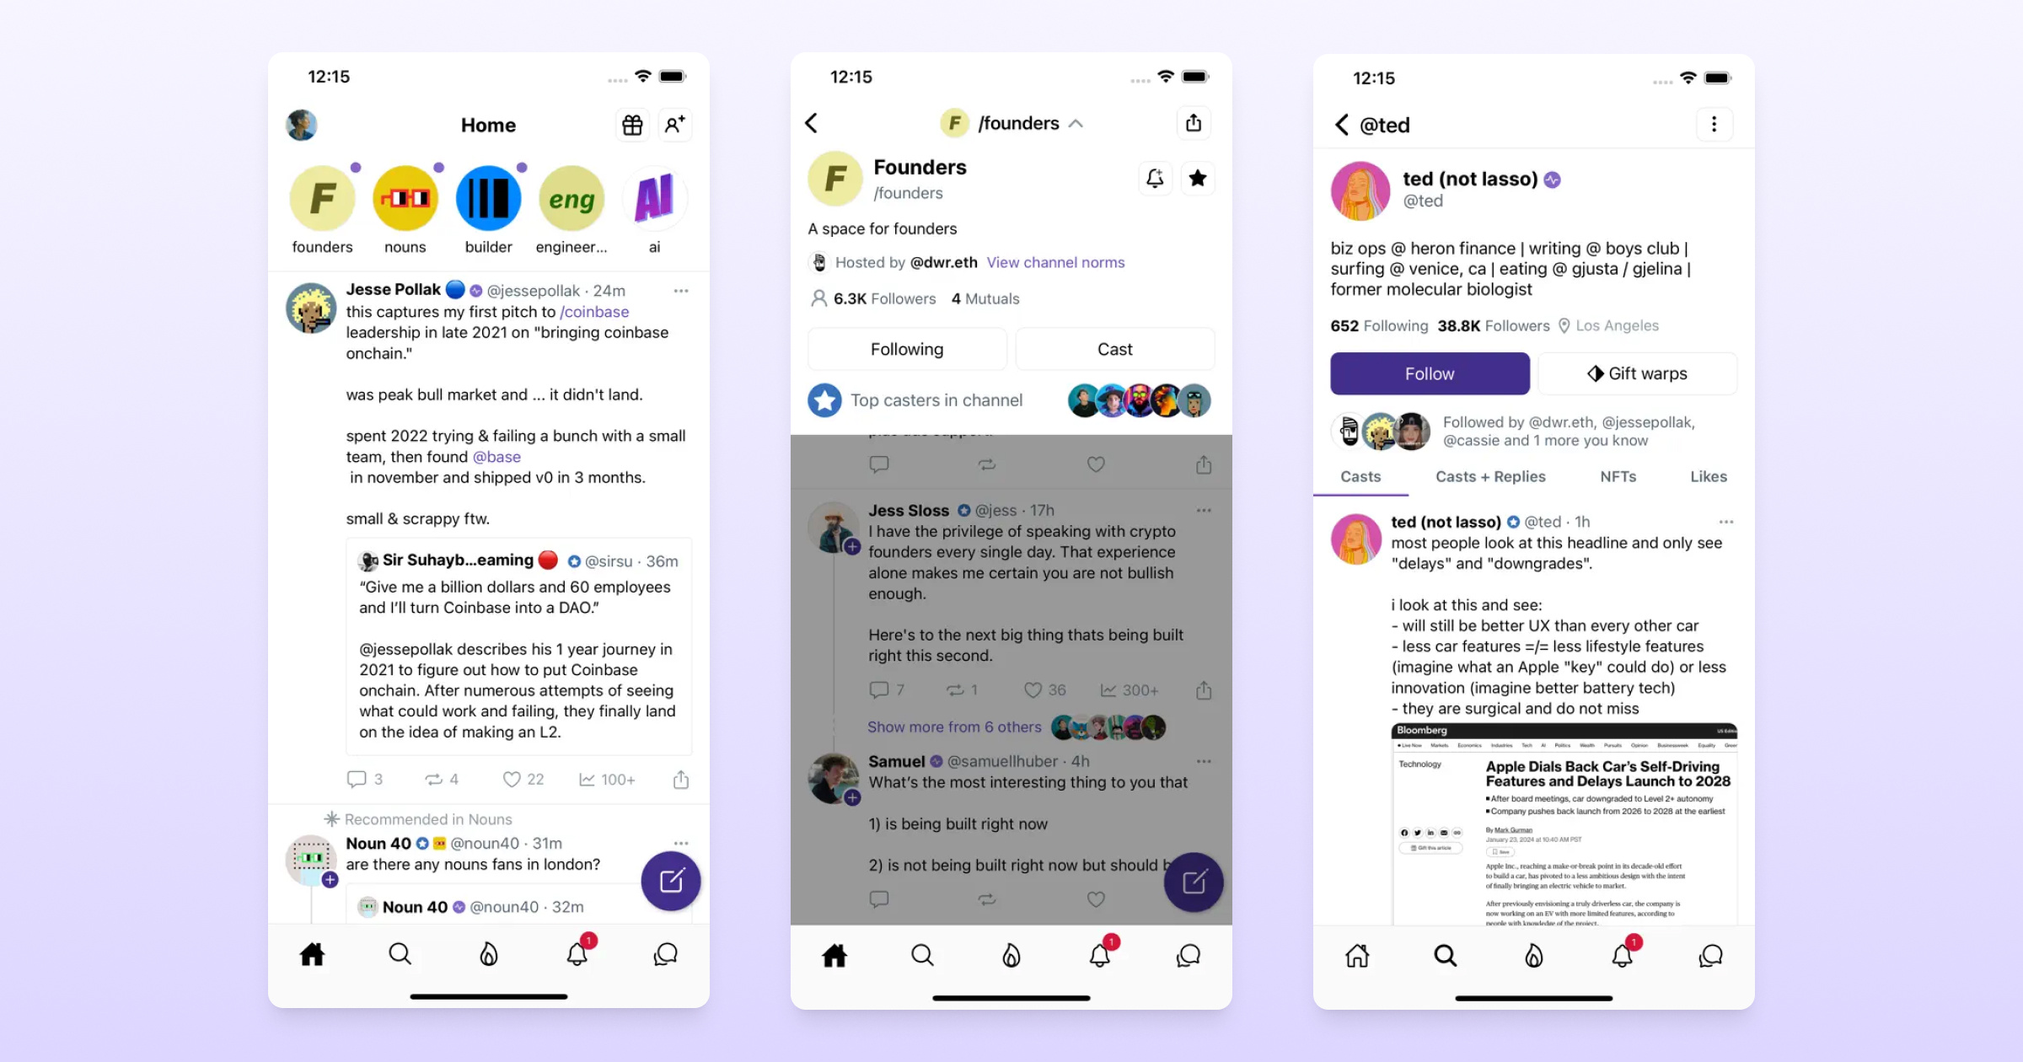Image resolution: width=2023 pixels, height=1062 pixels.
Task: Switch to the Casts + Replies tab on @ted profile
Action: [1489, 476]
